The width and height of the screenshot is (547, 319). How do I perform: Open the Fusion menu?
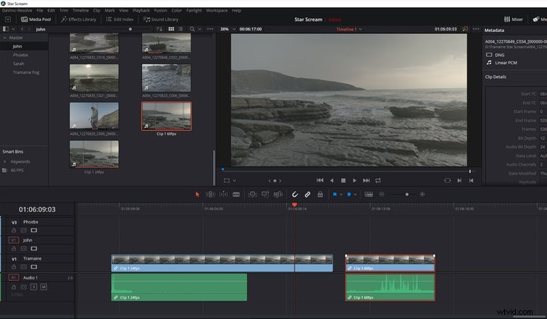point(160,10)
